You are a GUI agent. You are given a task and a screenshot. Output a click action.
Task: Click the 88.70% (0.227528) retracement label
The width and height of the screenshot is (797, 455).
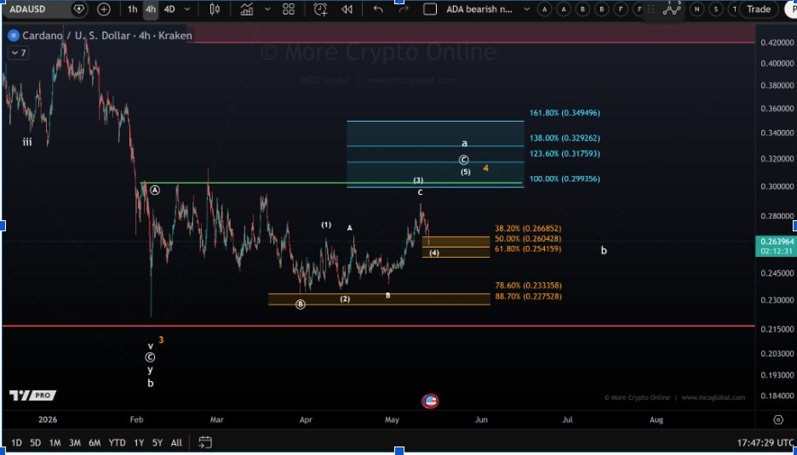click(528, 296)
